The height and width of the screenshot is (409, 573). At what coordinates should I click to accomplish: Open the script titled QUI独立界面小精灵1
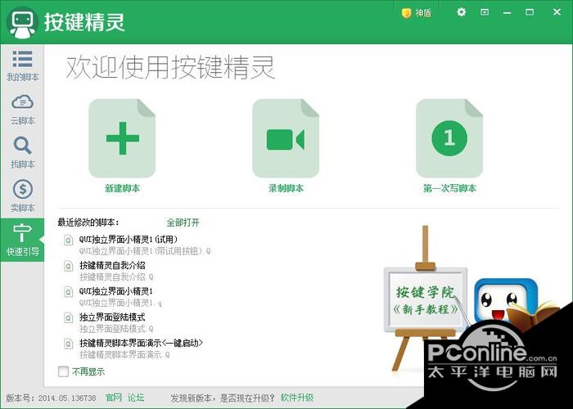tap(116, 291)
